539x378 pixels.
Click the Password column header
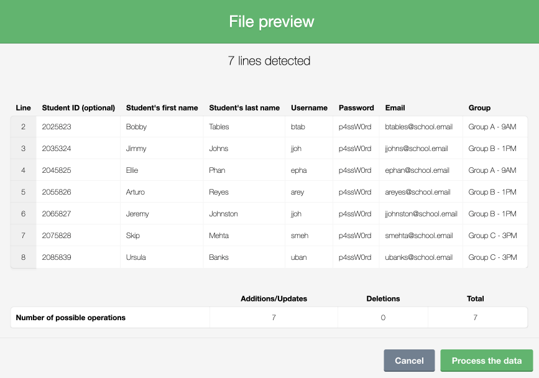click(356, 108)
